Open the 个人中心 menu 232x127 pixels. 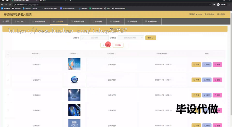(x=20, y=21)
